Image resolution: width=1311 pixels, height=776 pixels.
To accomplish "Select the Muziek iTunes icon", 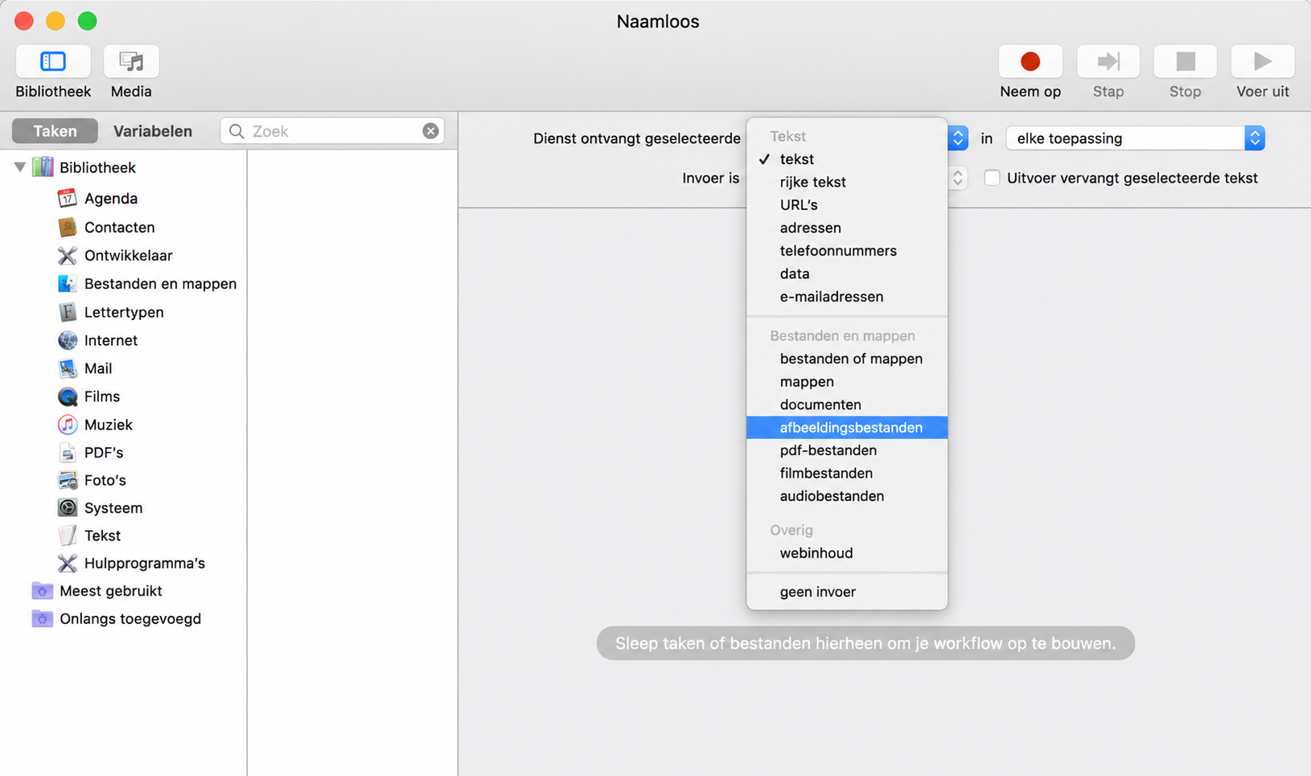I will click(x=68, y=425).
